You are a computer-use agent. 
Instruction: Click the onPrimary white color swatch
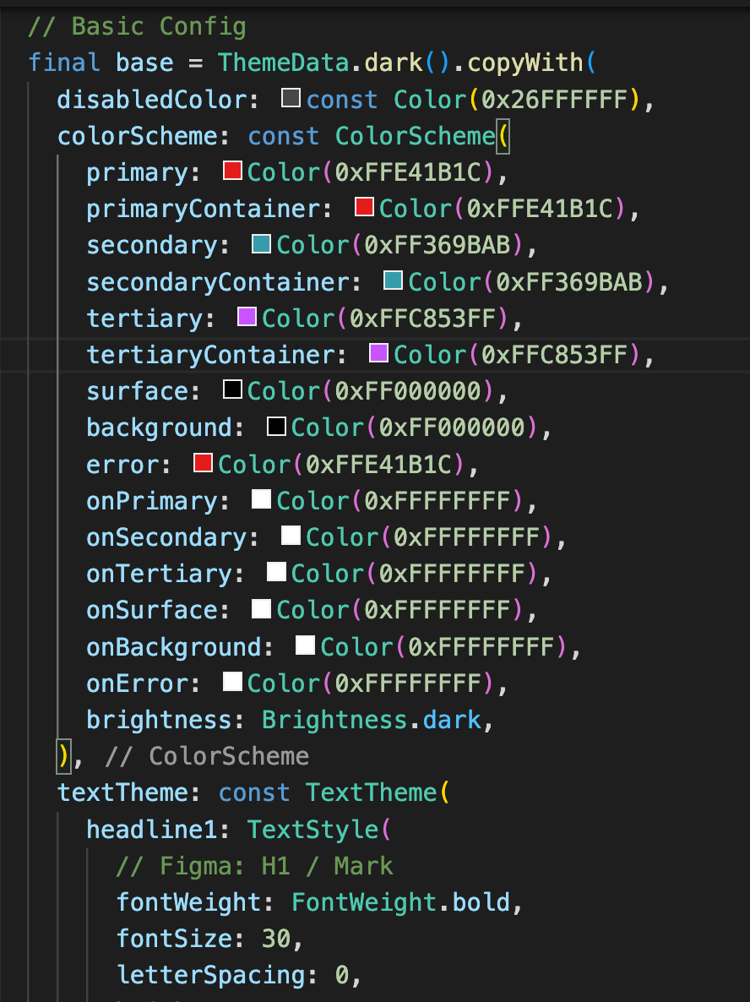[261, 499]
